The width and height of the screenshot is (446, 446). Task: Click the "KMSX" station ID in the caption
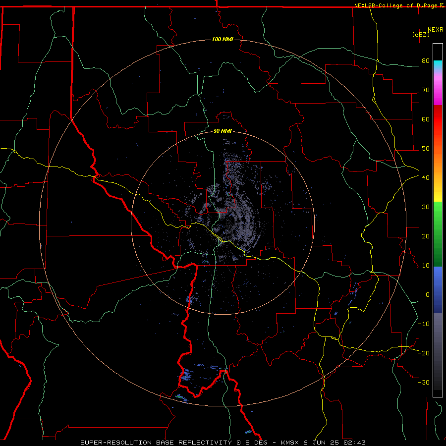coord(290,443)
